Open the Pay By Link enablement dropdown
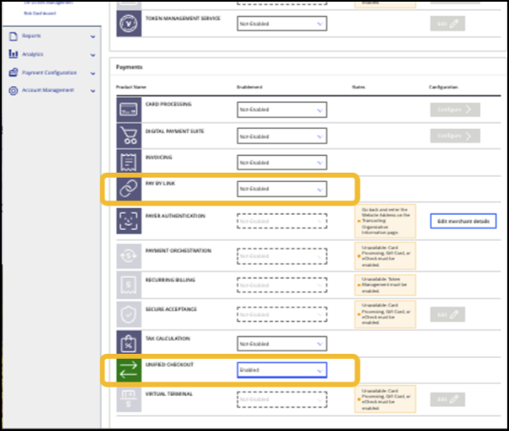 [282, 190]
